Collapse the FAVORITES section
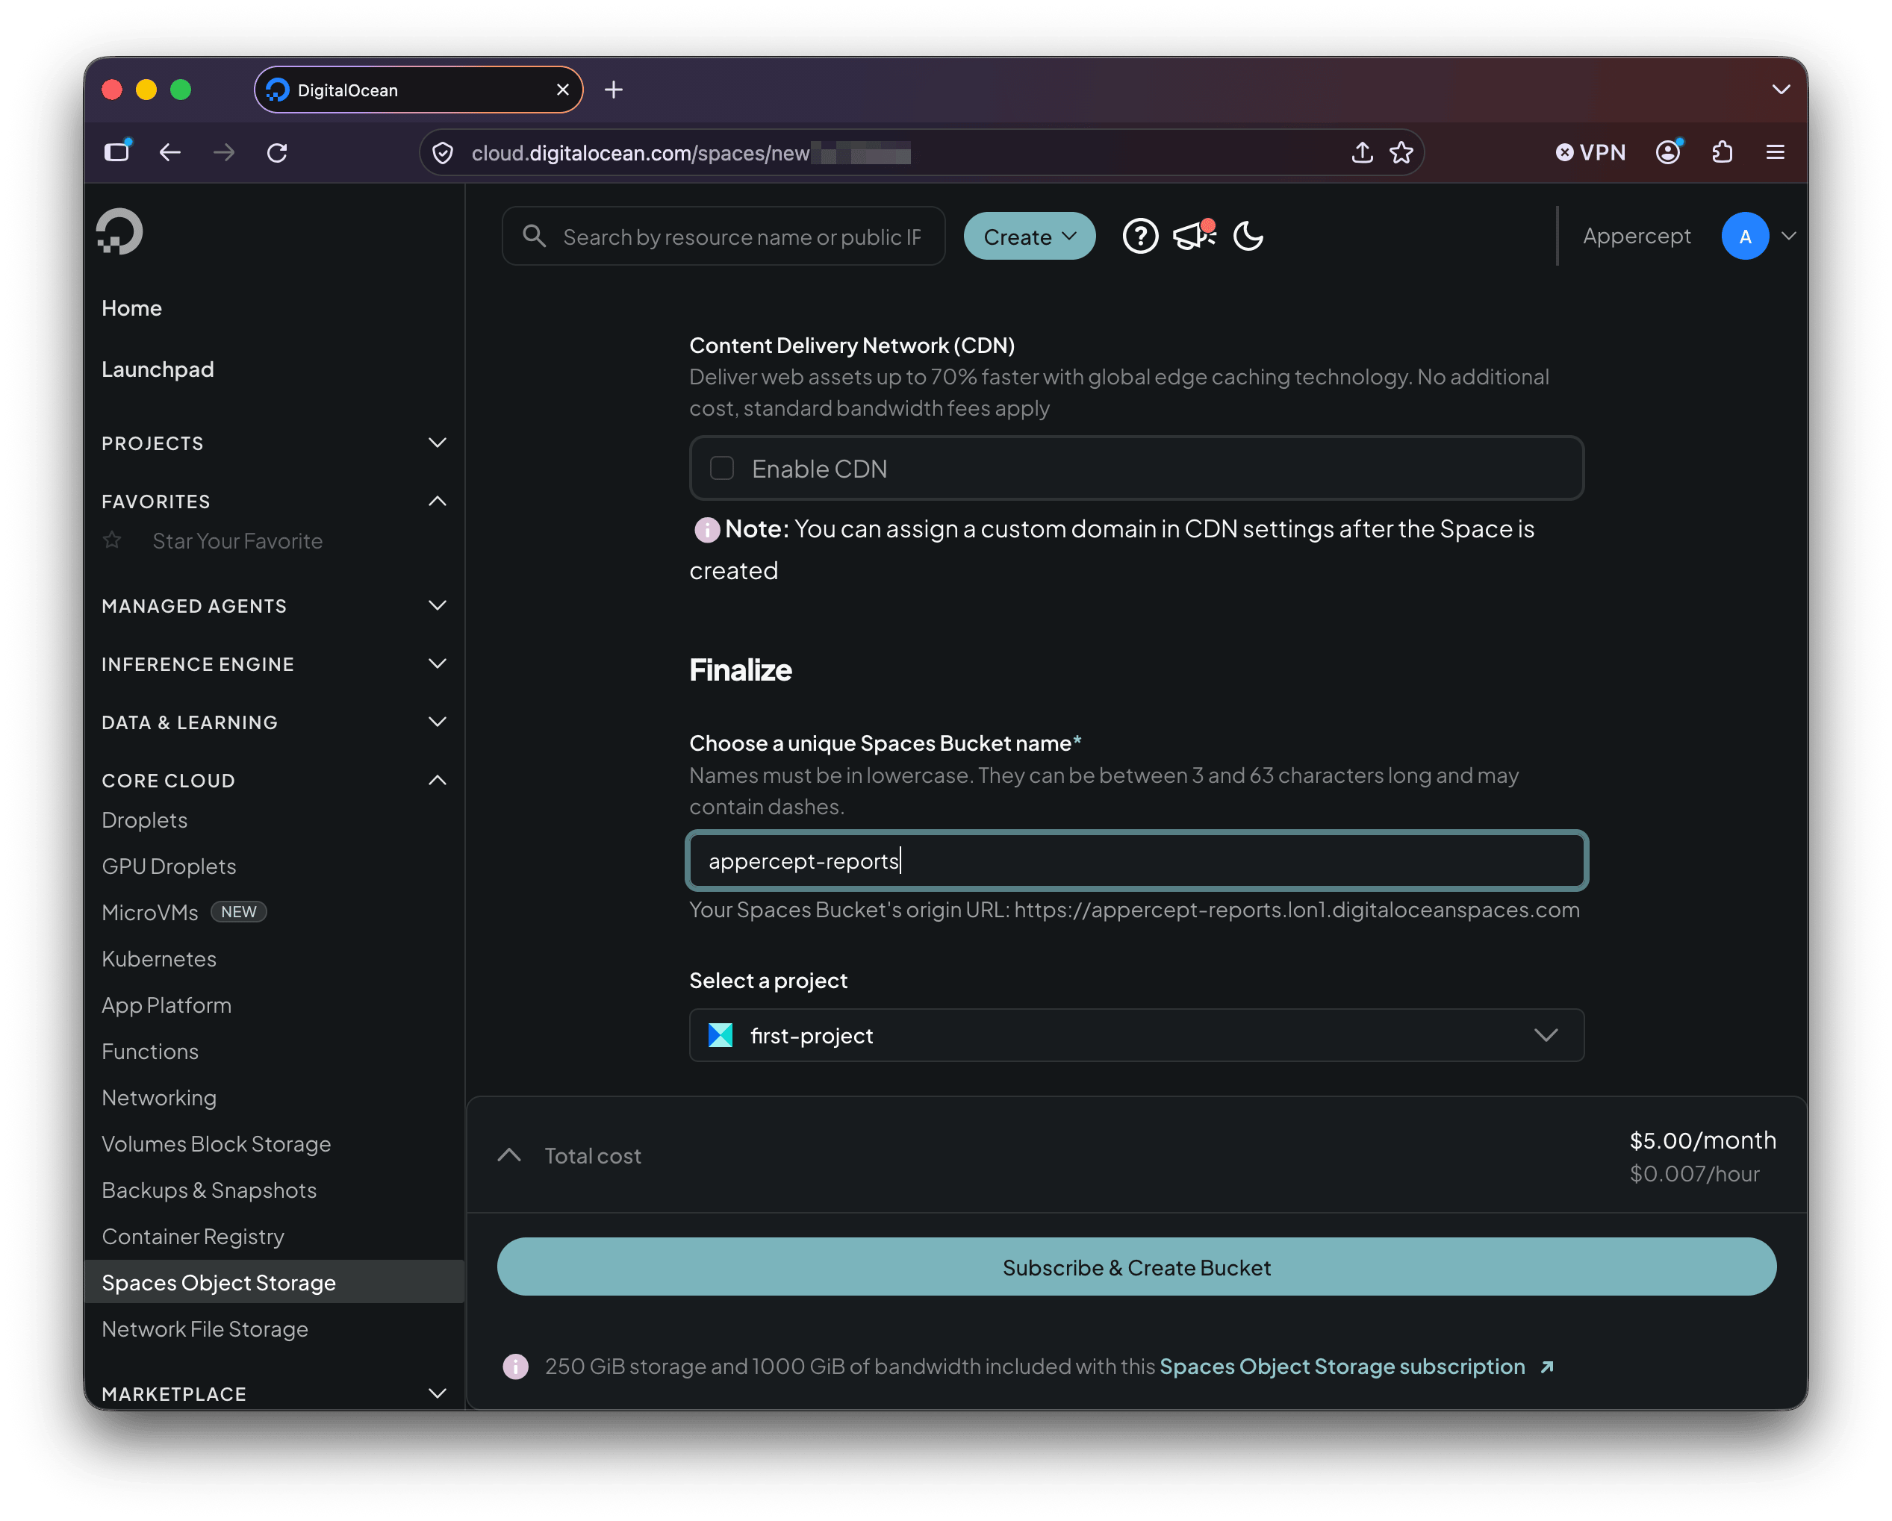 (274, 501)
